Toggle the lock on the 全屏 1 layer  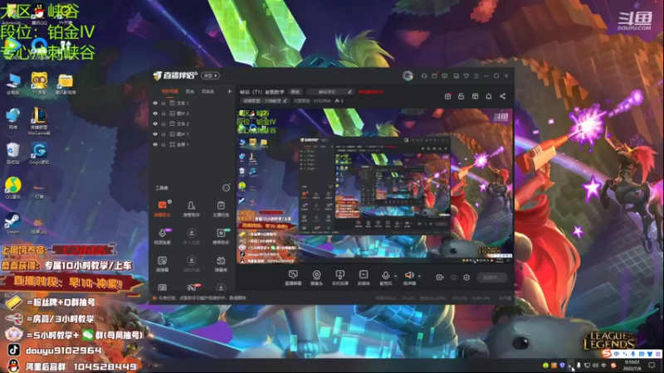(x=164, y=144)
